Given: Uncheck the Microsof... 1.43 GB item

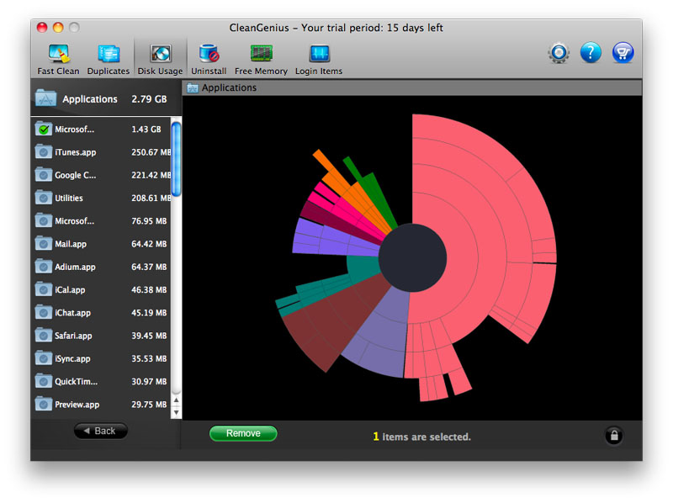Looking at the screenshot, I should pyautogui.click(x=44, y=129).
